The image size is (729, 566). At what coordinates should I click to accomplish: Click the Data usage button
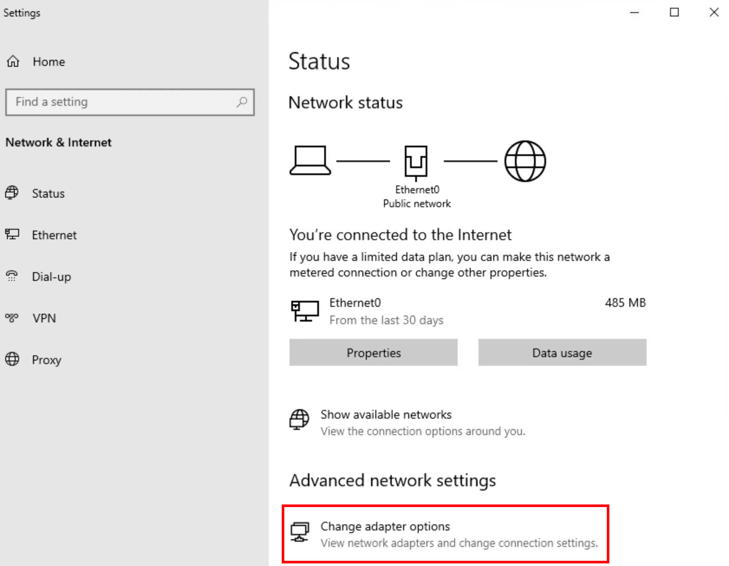tap(562, 353)
